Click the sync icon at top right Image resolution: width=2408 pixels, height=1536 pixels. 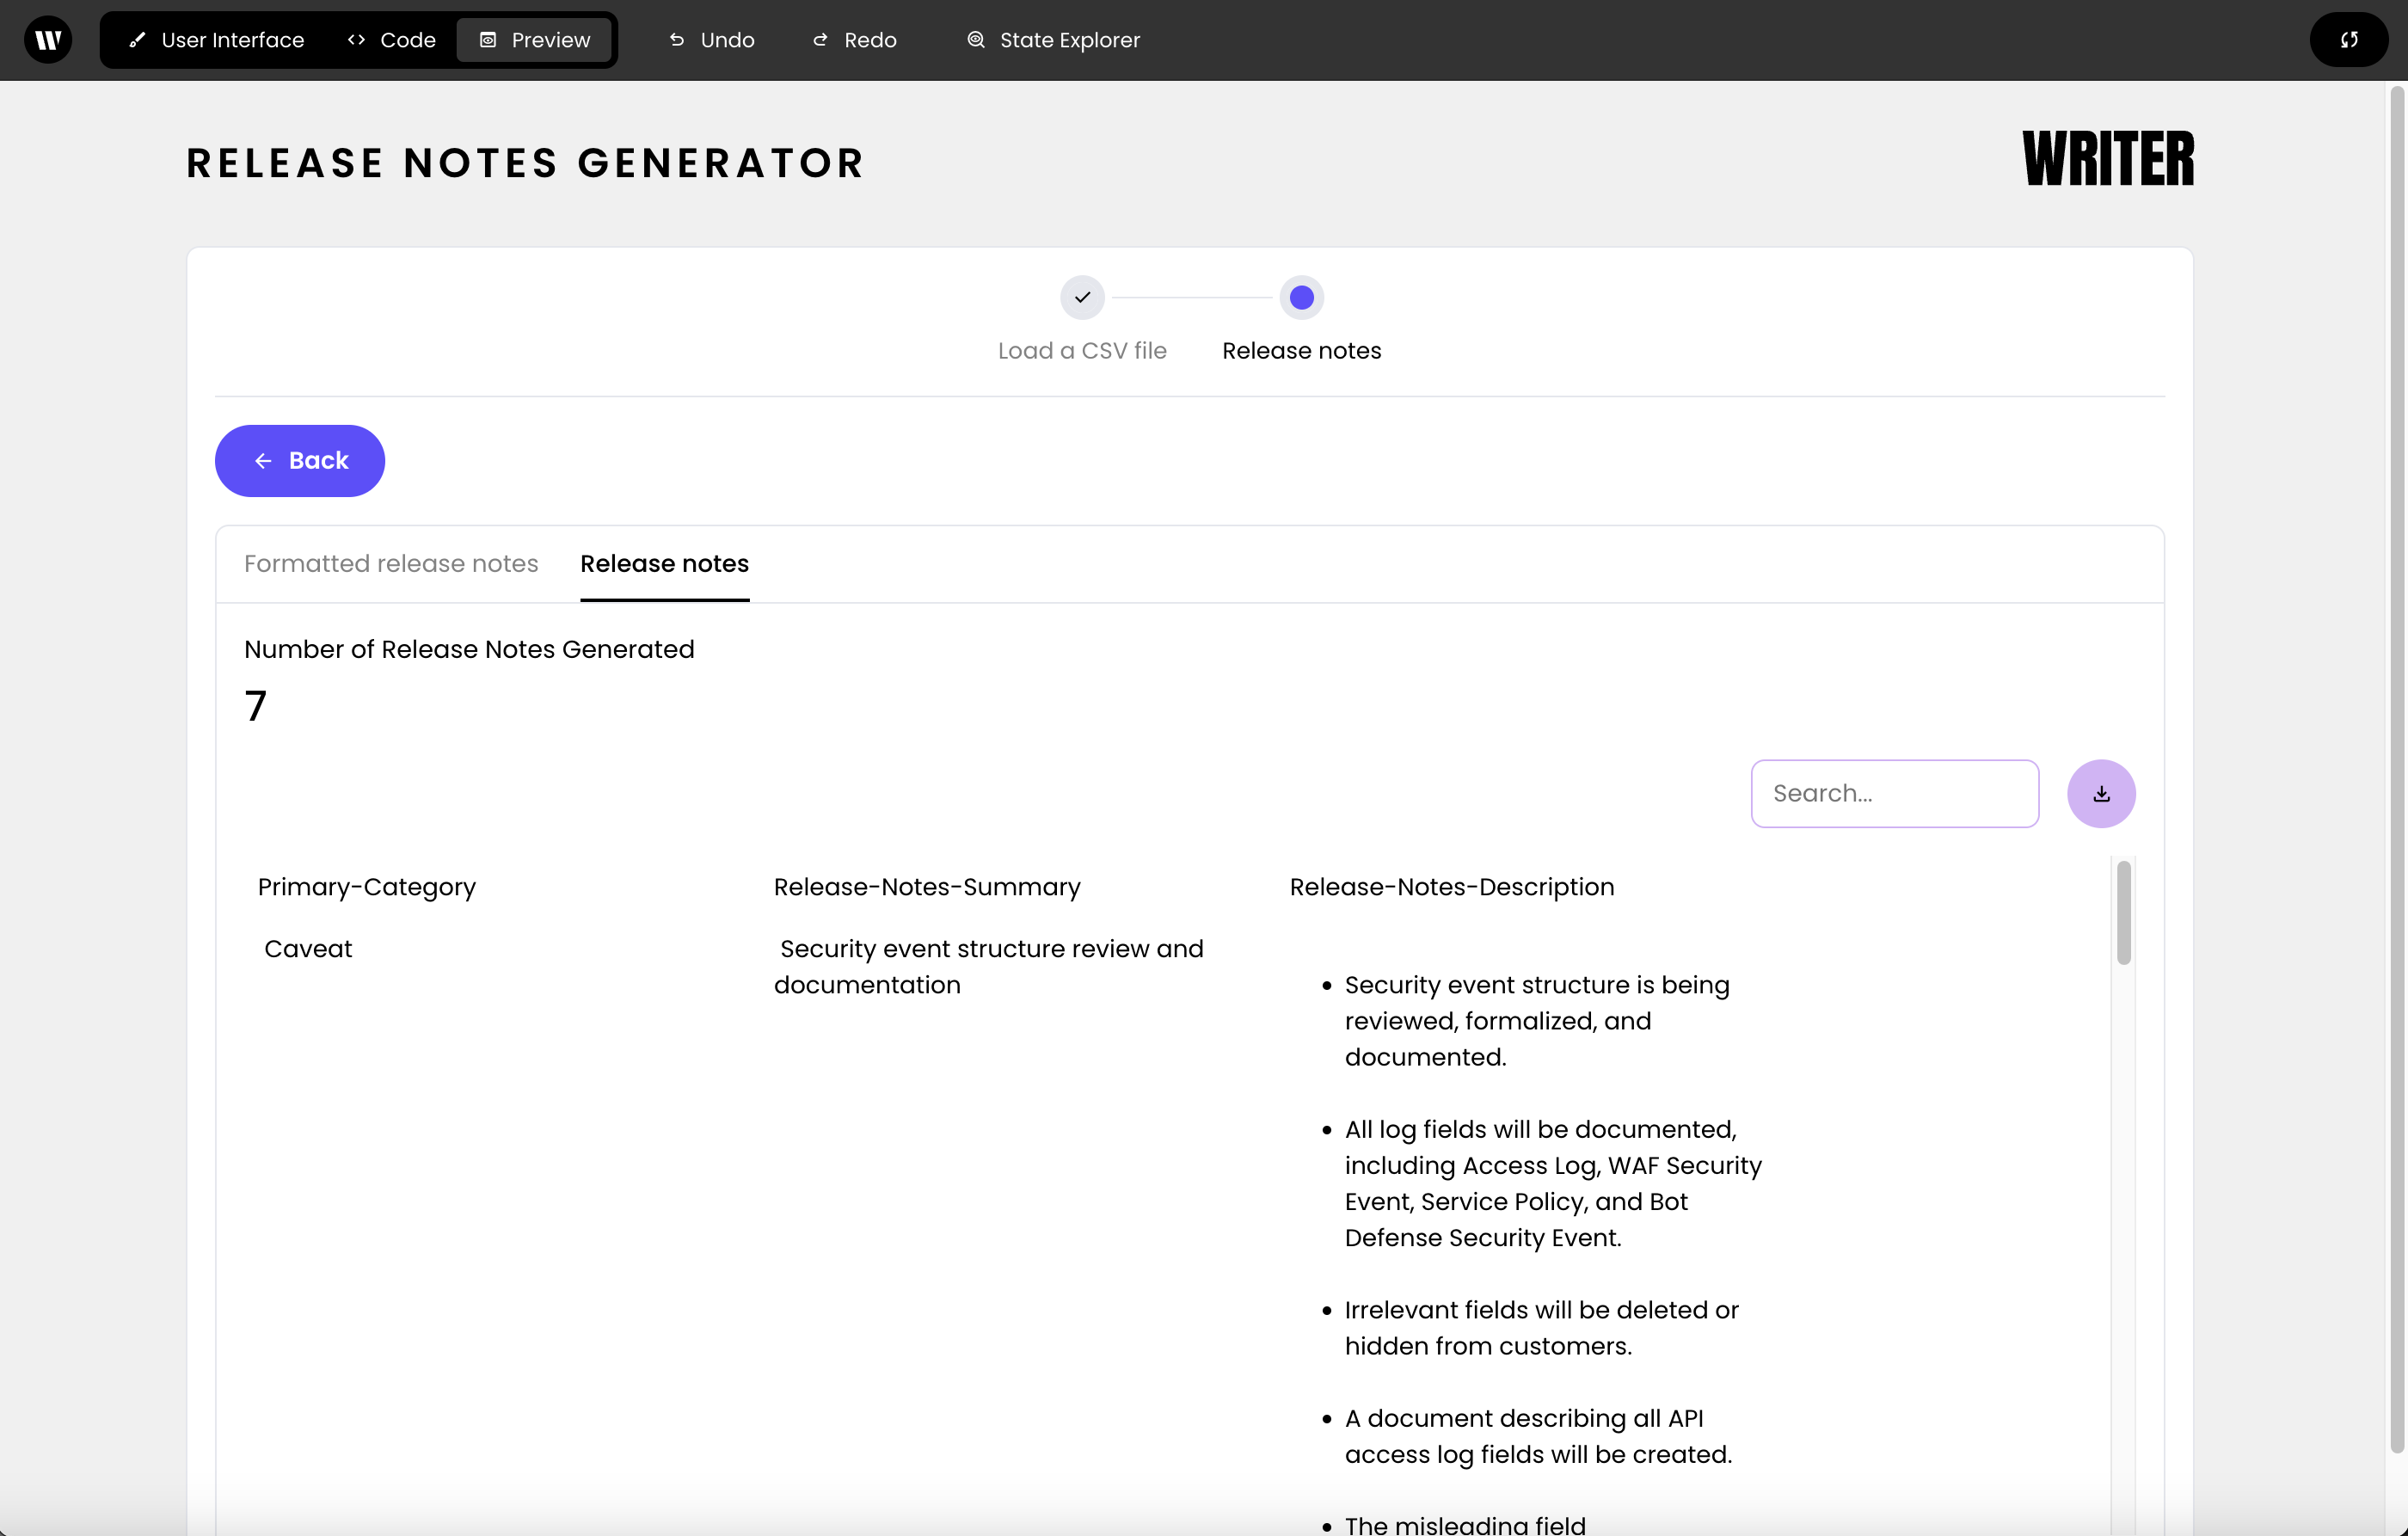point(2348,40)
